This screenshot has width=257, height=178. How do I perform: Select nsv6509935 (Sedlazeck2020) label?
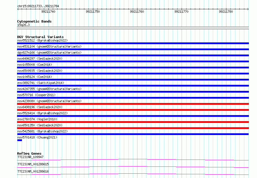pyautogui.click(x=40, y=71)
